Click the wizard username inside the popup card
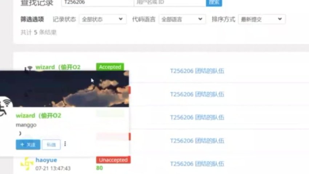 [38, 116]
